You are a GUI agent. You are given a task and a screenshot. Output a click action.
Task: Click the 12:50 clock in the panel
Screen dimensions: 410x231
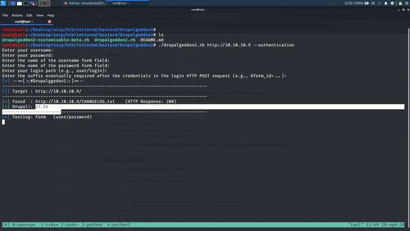click(354, 3)
